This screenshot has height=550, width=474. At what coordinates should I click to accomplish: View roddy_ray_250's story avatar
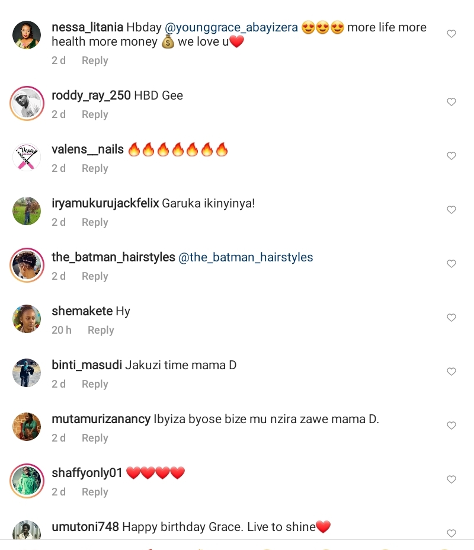[x=27, y=104]
